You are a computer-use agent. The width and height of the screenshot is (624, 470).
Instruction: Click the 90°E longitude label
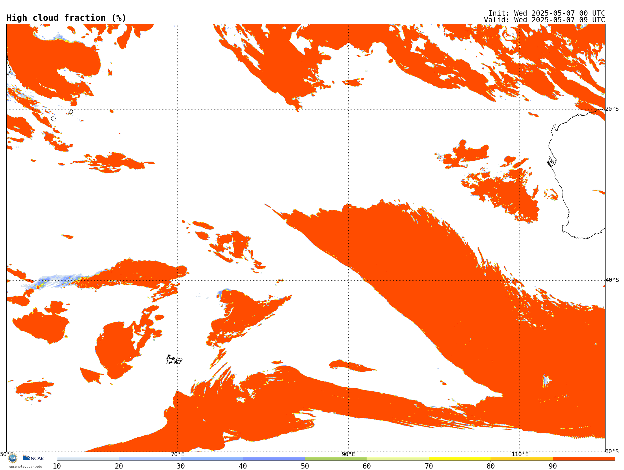(348, 454)
